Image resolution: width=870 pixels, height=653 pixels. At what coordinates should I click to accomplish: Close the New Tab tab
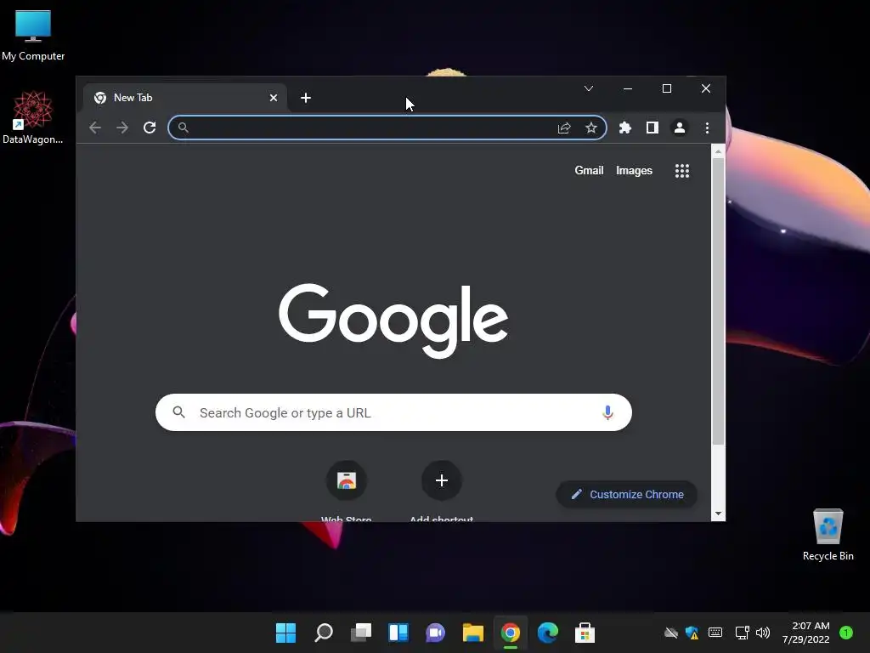273,98
